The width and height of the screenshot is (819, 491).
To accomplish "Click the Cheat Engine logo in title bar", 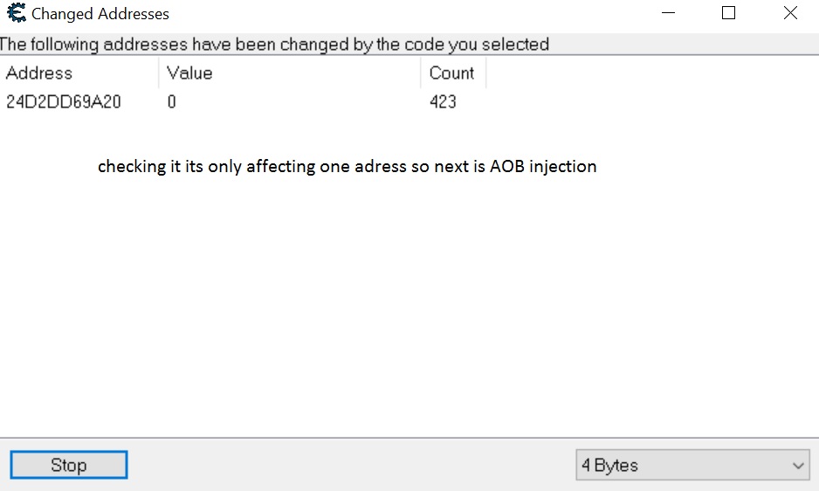I will point(15,13).
